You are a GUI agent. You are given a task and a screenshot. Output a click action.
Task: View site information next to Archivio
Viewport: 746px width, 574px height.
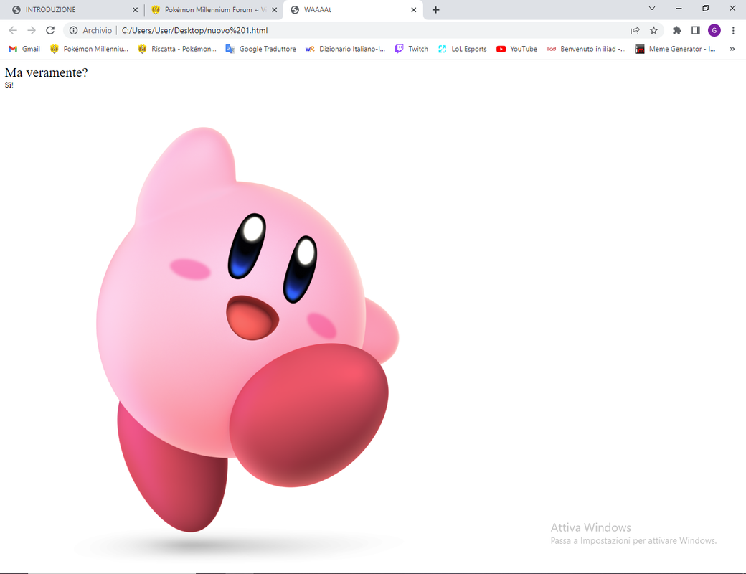click(x=73, y=30)
